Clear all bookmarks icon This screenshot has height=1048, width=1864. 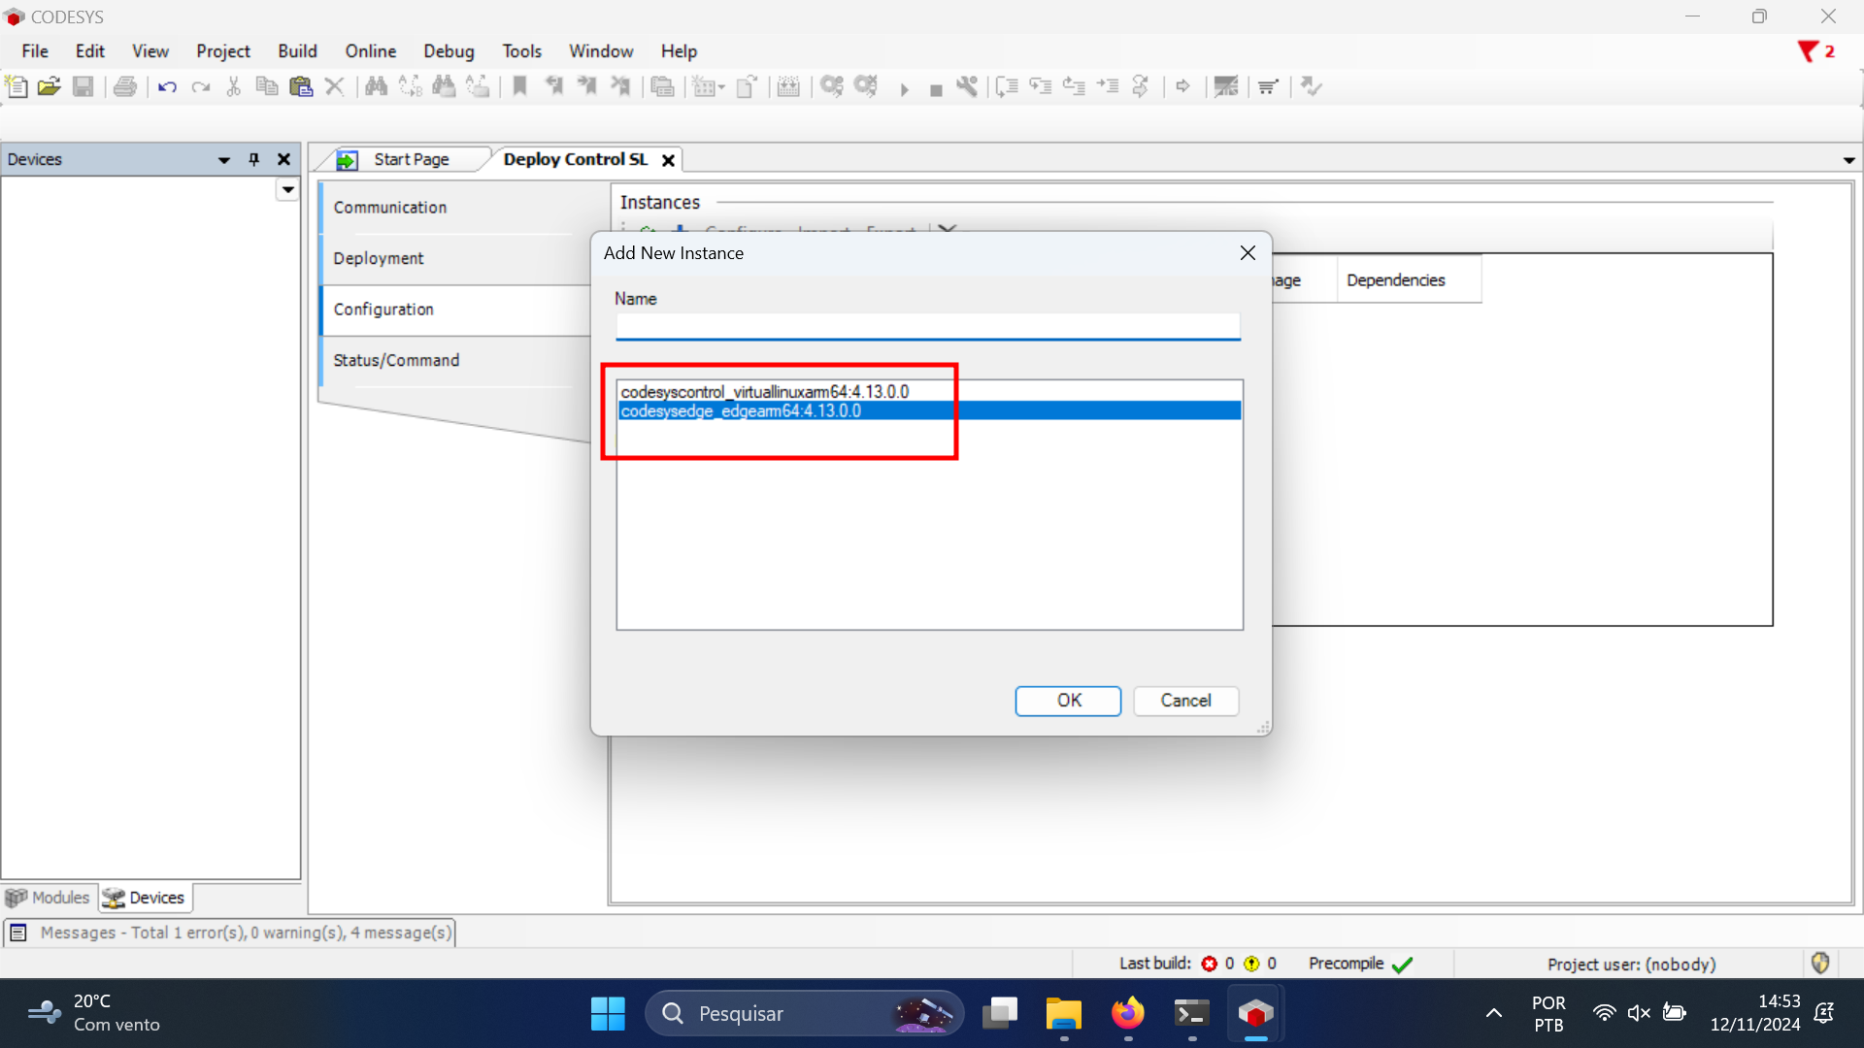(x=620, y=86)
